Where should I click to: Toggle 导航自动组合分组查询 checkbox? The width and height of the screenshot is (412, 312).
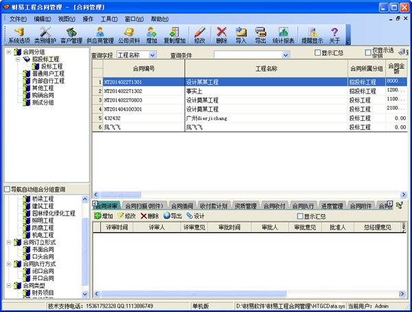click(x=7, y=189)
